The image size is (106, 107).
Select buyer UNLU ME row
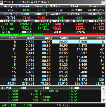[25, 29]
